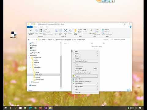Open the New item dropdown
Image resolution: width=147 pixels, height=110 pixels.
click(x=82, y=30)
